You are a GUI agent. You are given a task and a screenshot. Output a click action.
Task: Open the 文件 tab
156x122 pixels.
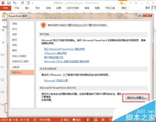coord(5,8)
